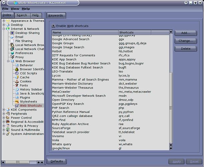Click the Cookies icon

click(17, 81)
